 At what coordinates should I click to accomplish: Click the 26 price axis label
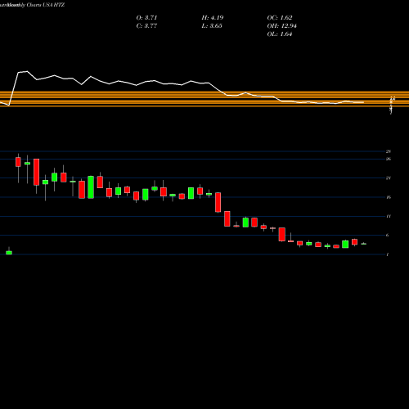click(389, 159)
